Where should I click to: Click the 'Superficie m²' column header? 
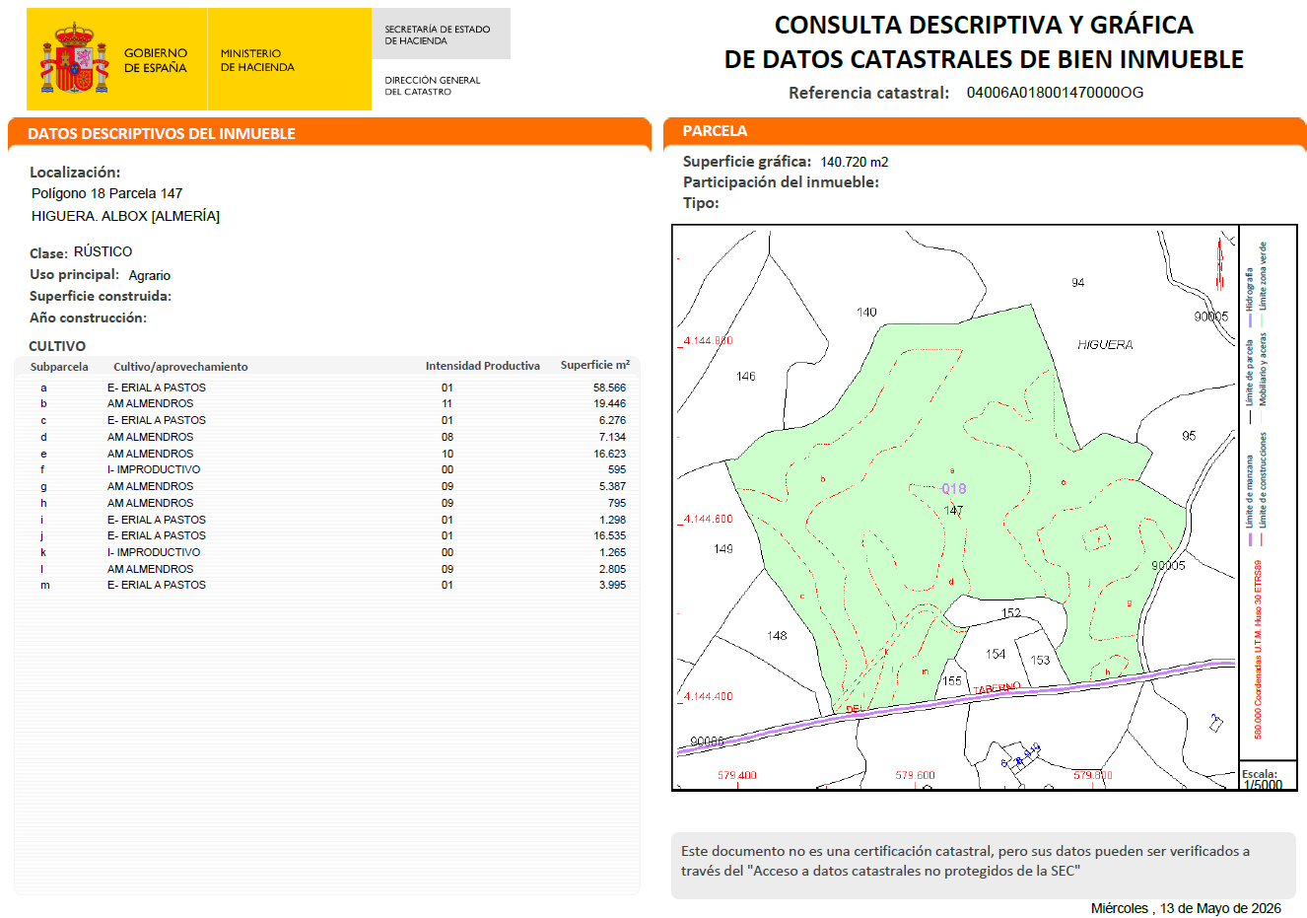[x=595, y=365]
